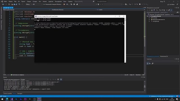Expand the Ссылки node
The image size is (180, 101).
[149, 18]
